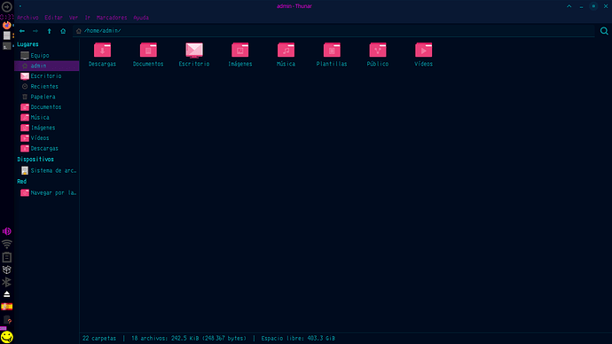Open the Ir menu

(x=88, y=18)
